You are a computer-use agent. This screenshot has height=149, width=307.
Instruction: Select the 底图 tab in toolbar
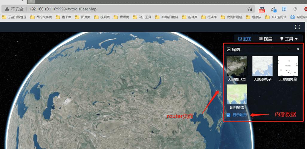click(245, 39)
